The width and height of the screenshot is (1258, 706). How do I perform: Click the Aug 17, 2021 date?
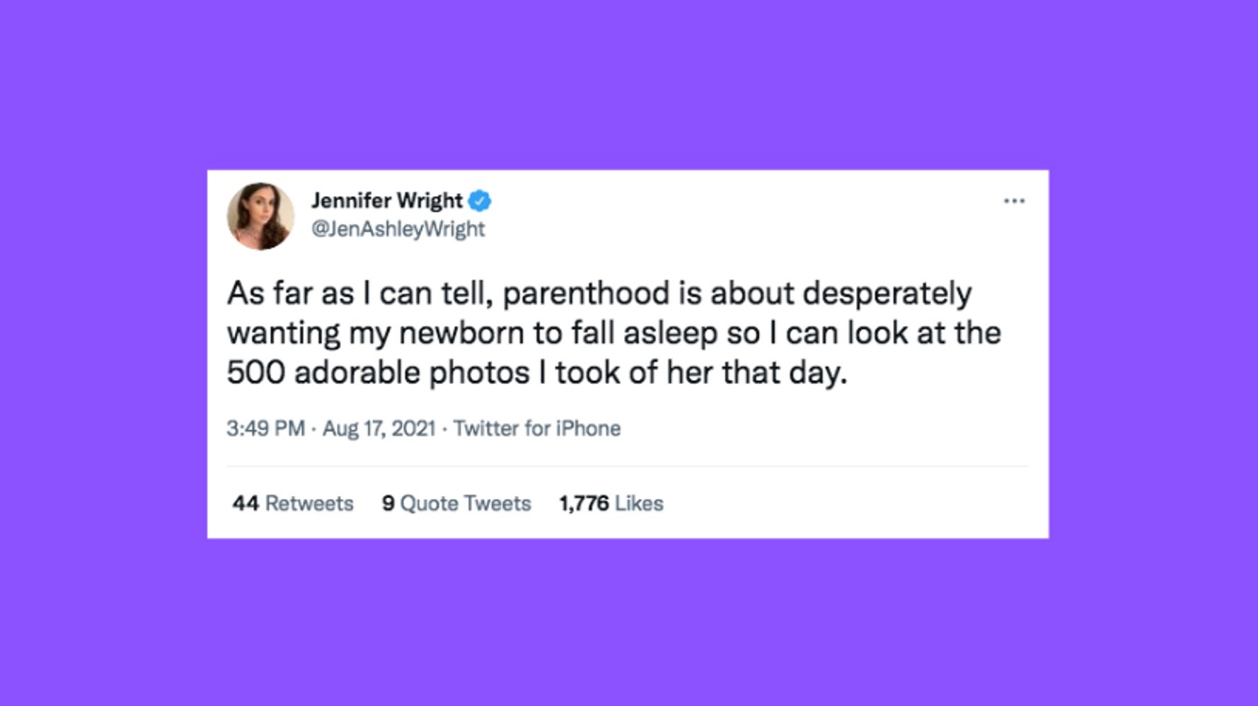click(379, 429)
